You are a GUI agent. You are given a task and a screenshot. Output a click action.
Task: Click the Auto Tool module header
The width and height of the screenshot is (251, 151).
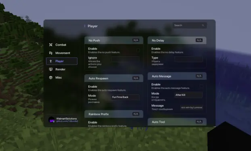(177, 122)
